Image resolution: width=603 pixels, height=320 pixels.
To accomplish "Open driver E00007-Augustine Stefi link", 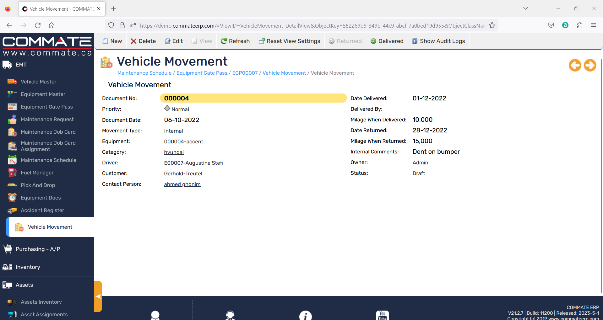I will coord(193,163).
